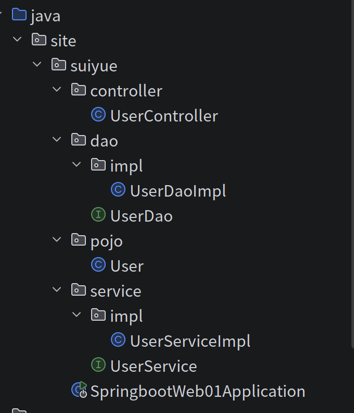Select the UserServiceImpl file name

pos(190,341)
